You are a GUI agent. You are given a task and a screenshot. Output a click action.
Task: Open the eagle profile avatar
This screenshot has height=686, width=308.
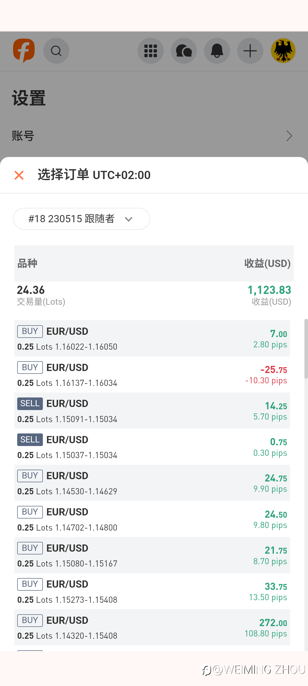point(283,51)
